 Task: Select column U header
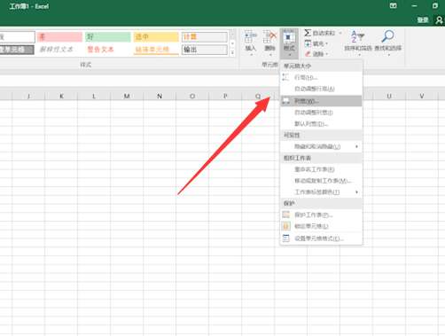(389, 96)
